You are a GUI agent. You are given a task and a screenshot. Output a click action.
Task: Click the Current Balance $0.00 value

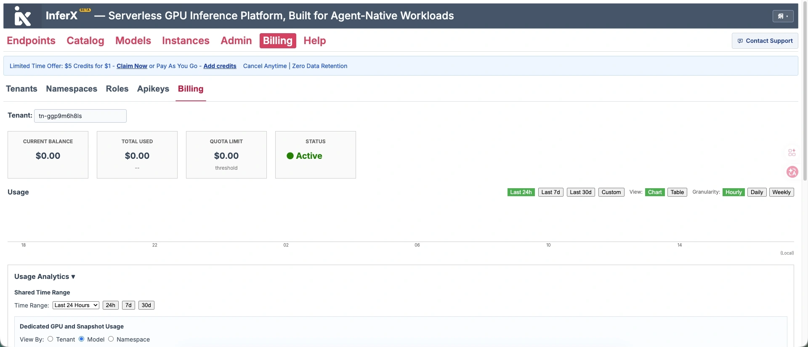(x=48, y=156)
